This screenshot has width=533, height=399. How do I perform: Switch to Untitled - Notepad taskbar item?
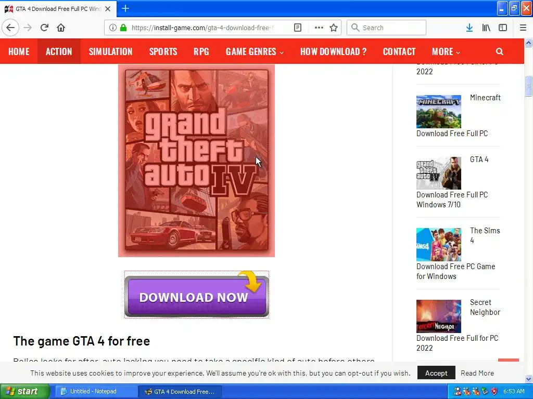96,391
